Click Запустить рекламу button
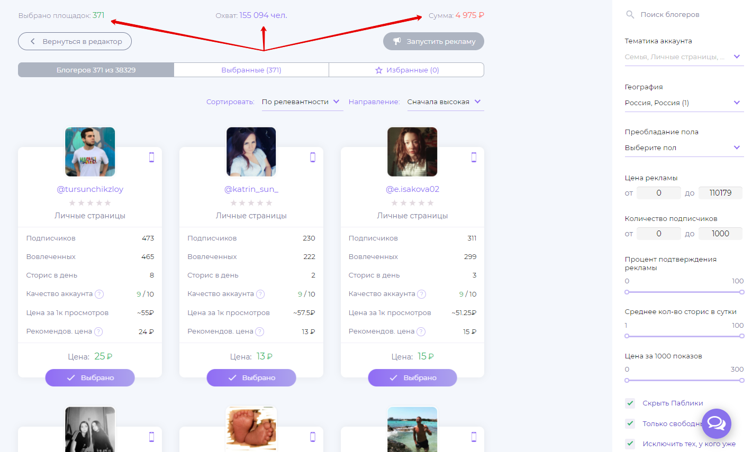752x452 pixels. [433, 41]
